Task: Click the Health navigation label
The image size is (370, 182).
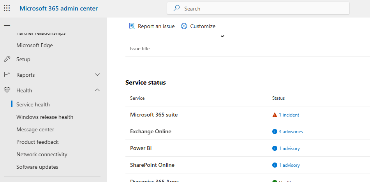Action: pyautogui.click(x=24, y=90)
